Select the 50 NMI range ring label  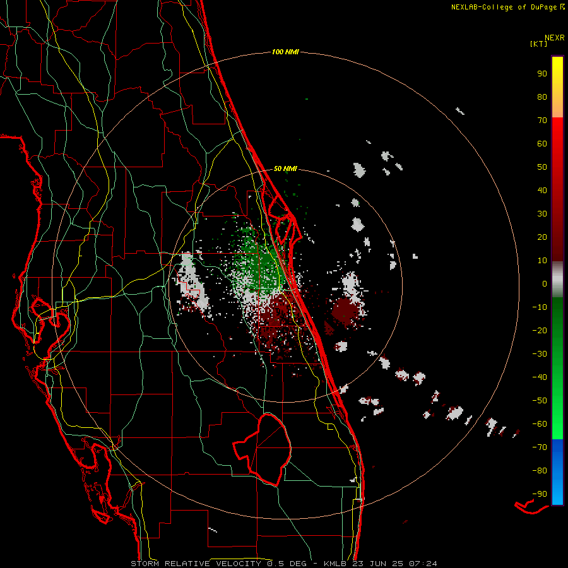pos(285,169)
